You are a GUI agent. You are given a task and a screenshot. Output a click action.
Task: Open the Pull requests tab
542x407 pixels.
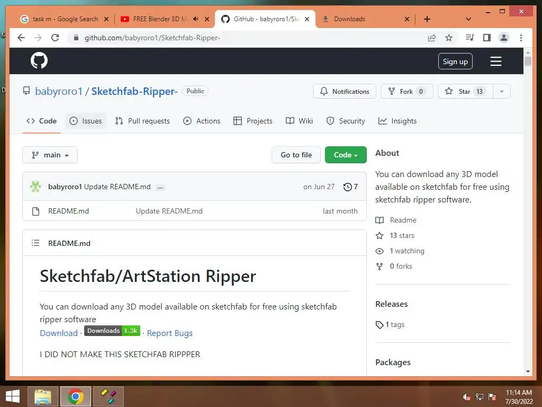[x=142, y=121]
